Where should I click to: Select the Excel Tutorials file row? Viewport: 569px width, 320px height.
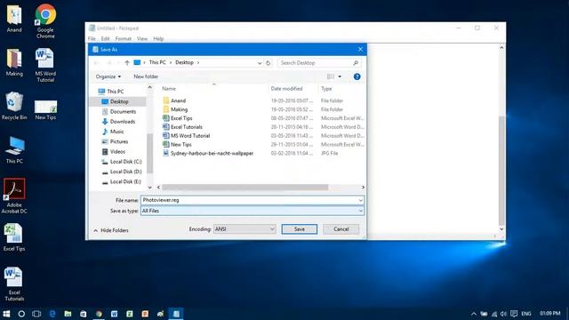[263, 127]
